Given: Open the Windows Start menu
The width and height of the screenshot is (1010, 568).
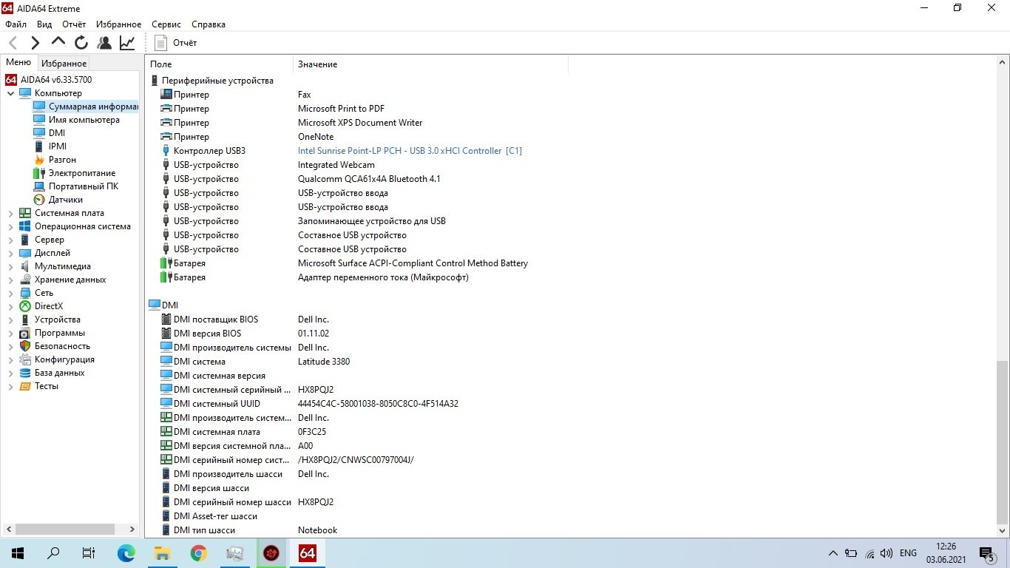Looking at the screenshot, I should point(17,553).
